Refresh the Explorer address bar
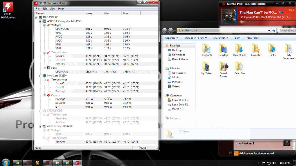Image resolution: width=296 pixels, height=166 pixels. point(274,31)
